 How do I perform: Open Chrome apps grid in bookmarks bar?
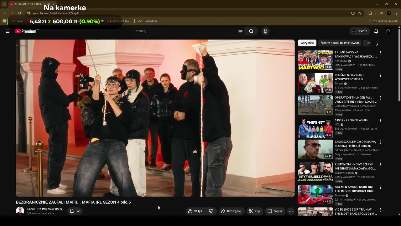click(x=4, y=21)
